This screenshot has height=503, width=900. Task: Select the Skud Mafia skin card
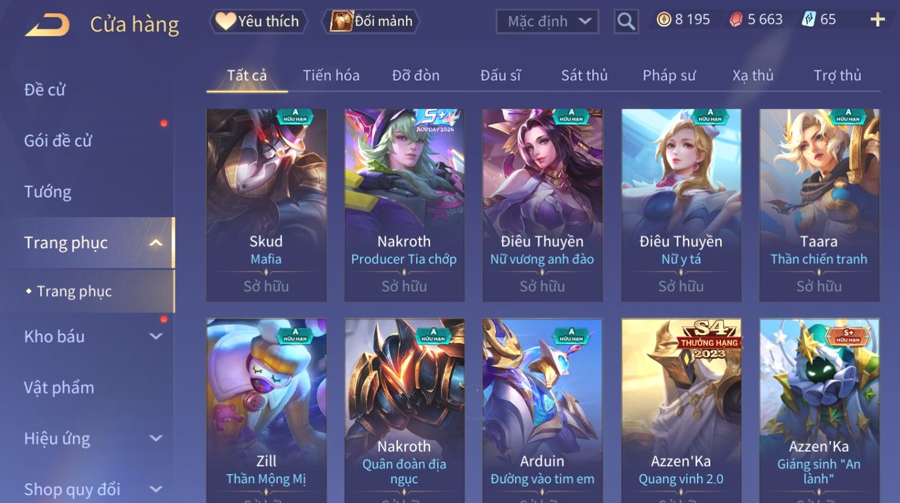coord(266,205)
